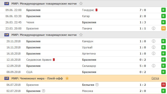Image resolution: width=167 pixels, height=94 pixels.
Task: Click red card icon next to Гондурас
Action: (97, 10)
